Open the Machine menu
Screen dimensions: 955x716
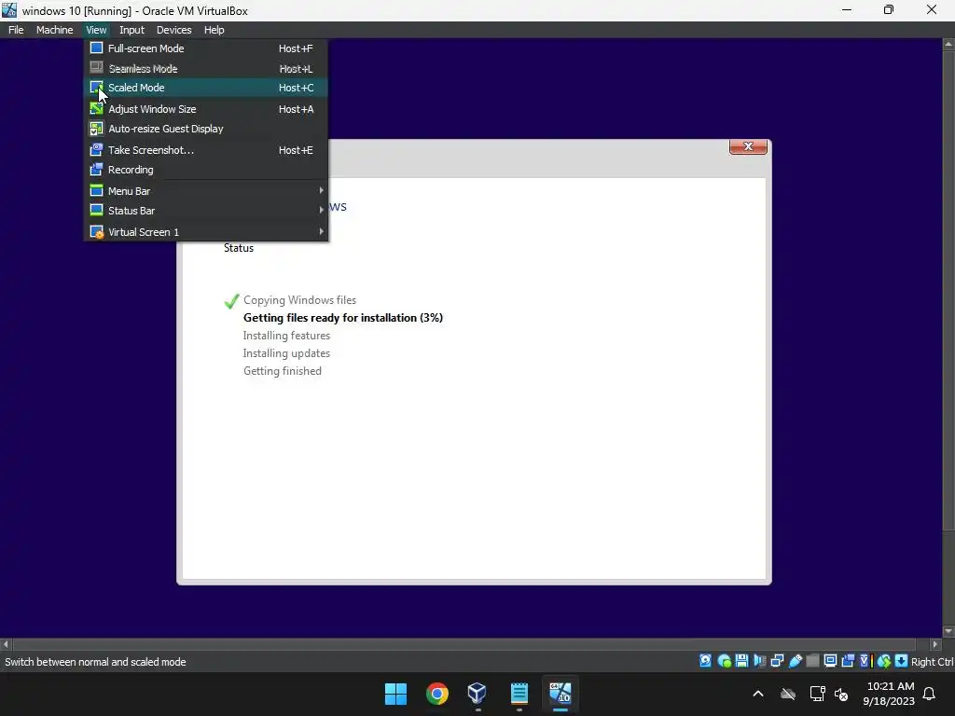(54, 30)
